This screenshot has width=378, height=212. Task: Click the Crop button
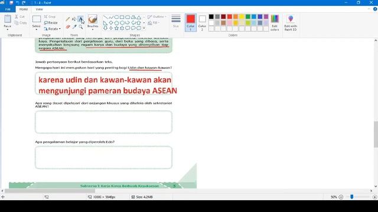tap(50, 16)
